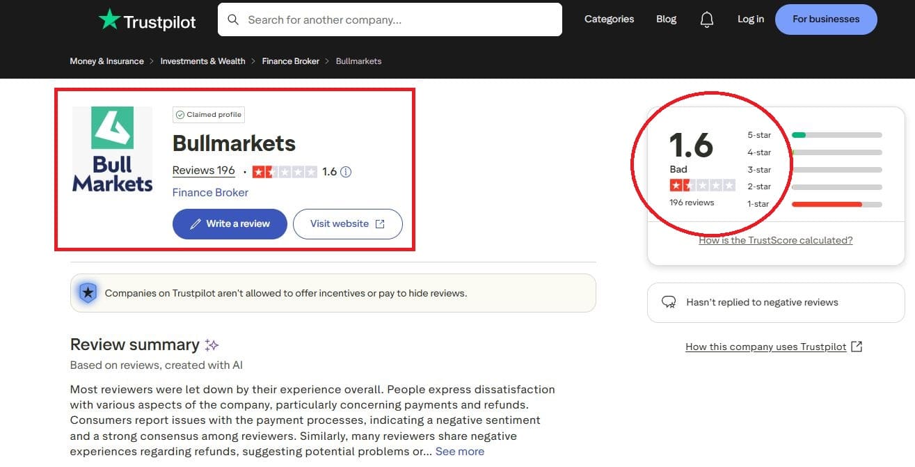This screenshot has height=467, width=915.
Task: Open the notification bell
Action: pos(707,19)
